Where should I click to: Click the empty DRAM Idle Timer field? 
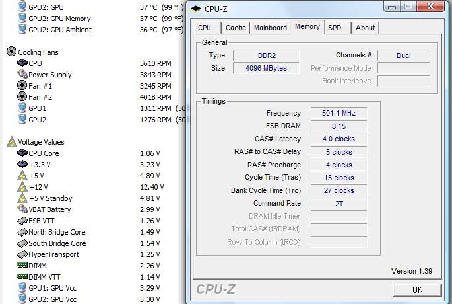339,216
